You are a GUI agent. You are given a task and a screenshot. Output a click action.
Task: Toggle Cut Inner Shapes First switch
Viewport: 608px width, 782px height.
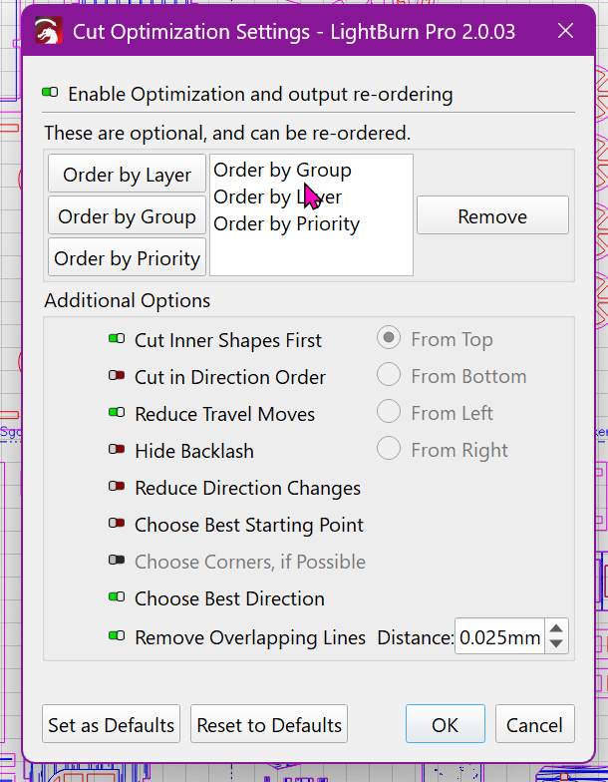pos(117,340)
